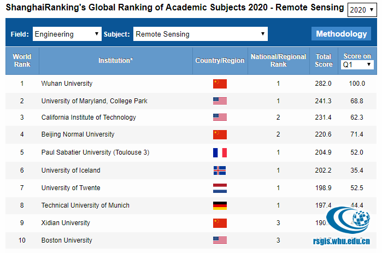This screenshot has height=253, width=382.
Task: Select Q1 score 68.8 cell
Action: tap(357, 101)
